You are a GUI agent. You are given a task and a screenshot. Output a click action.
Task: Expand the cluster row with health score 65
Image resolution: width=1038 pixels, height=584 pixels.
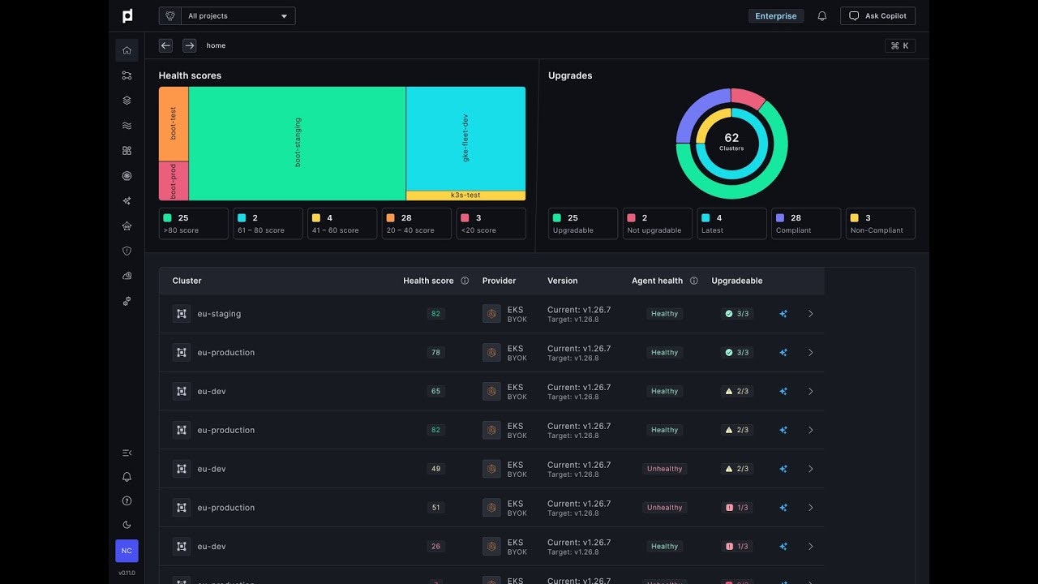[810, 392]
